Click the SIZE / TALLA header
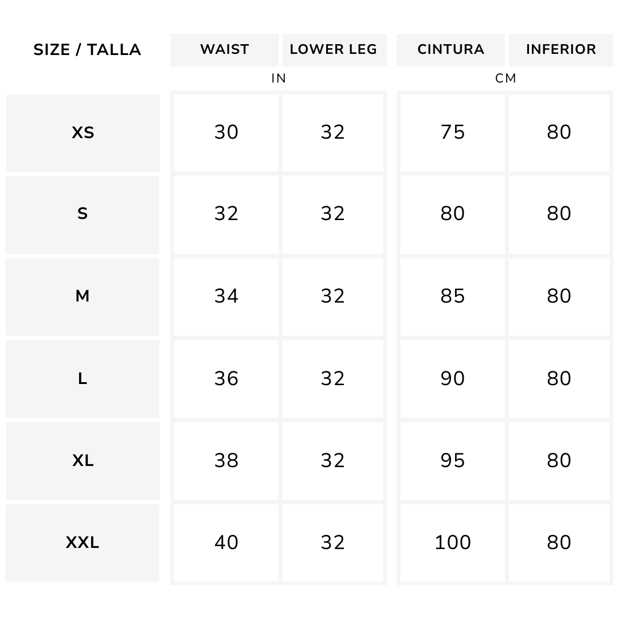This screenshot has height=619, width=619. point(87,50)
